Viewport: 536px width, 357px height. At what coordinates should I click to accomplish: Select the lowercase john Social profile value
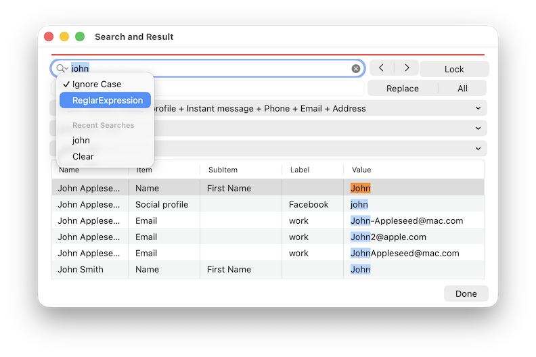(x=359, y=205)
